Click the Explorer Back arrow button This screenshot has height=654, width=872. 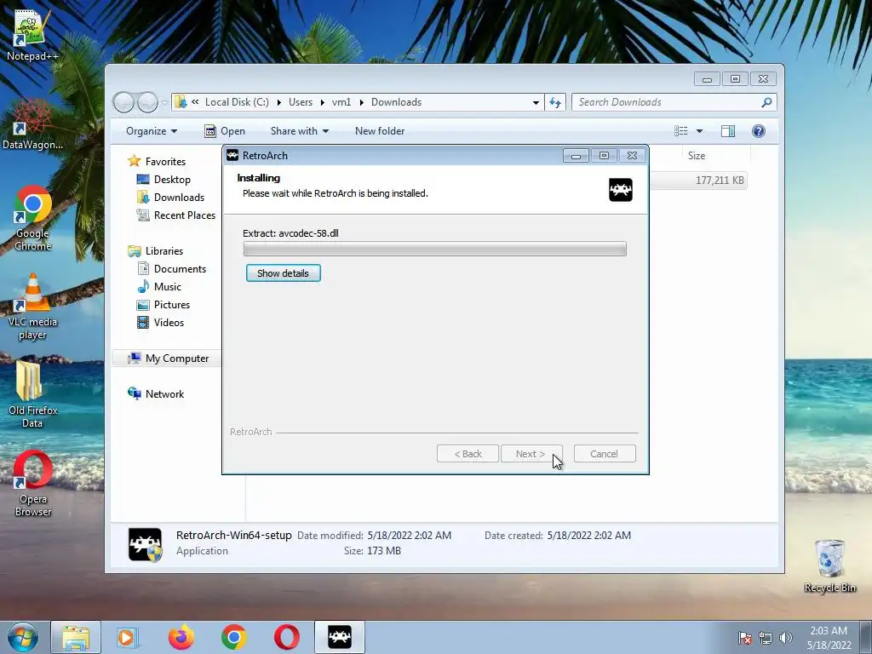[123, 102]
